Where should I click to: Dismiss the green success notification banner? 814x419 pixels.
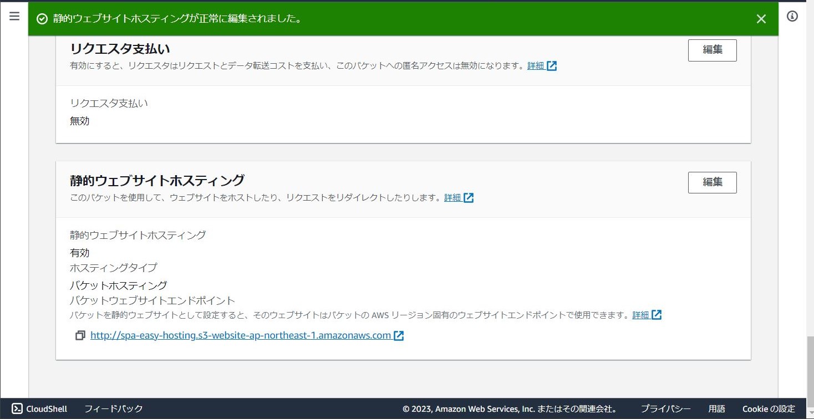pos(761,19)
